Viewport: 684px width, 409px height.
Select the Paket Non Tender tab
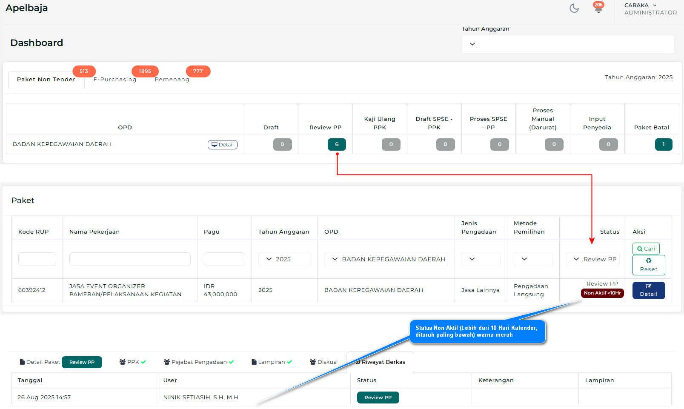tap(46, 80)
